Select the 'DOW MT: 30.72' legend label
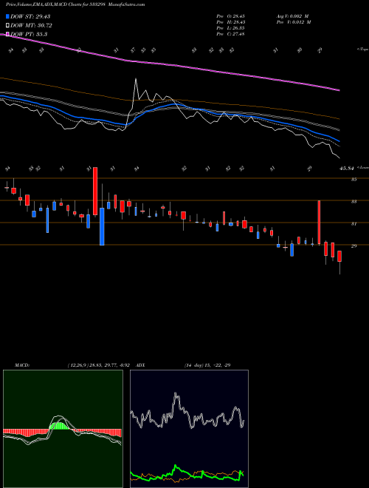This screenshot has height=488, width=369. (x=31, y=26)
